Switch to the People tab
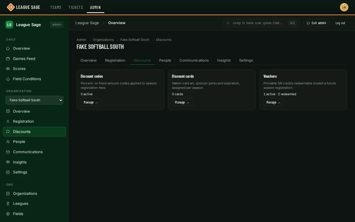 tap(165, 60)
